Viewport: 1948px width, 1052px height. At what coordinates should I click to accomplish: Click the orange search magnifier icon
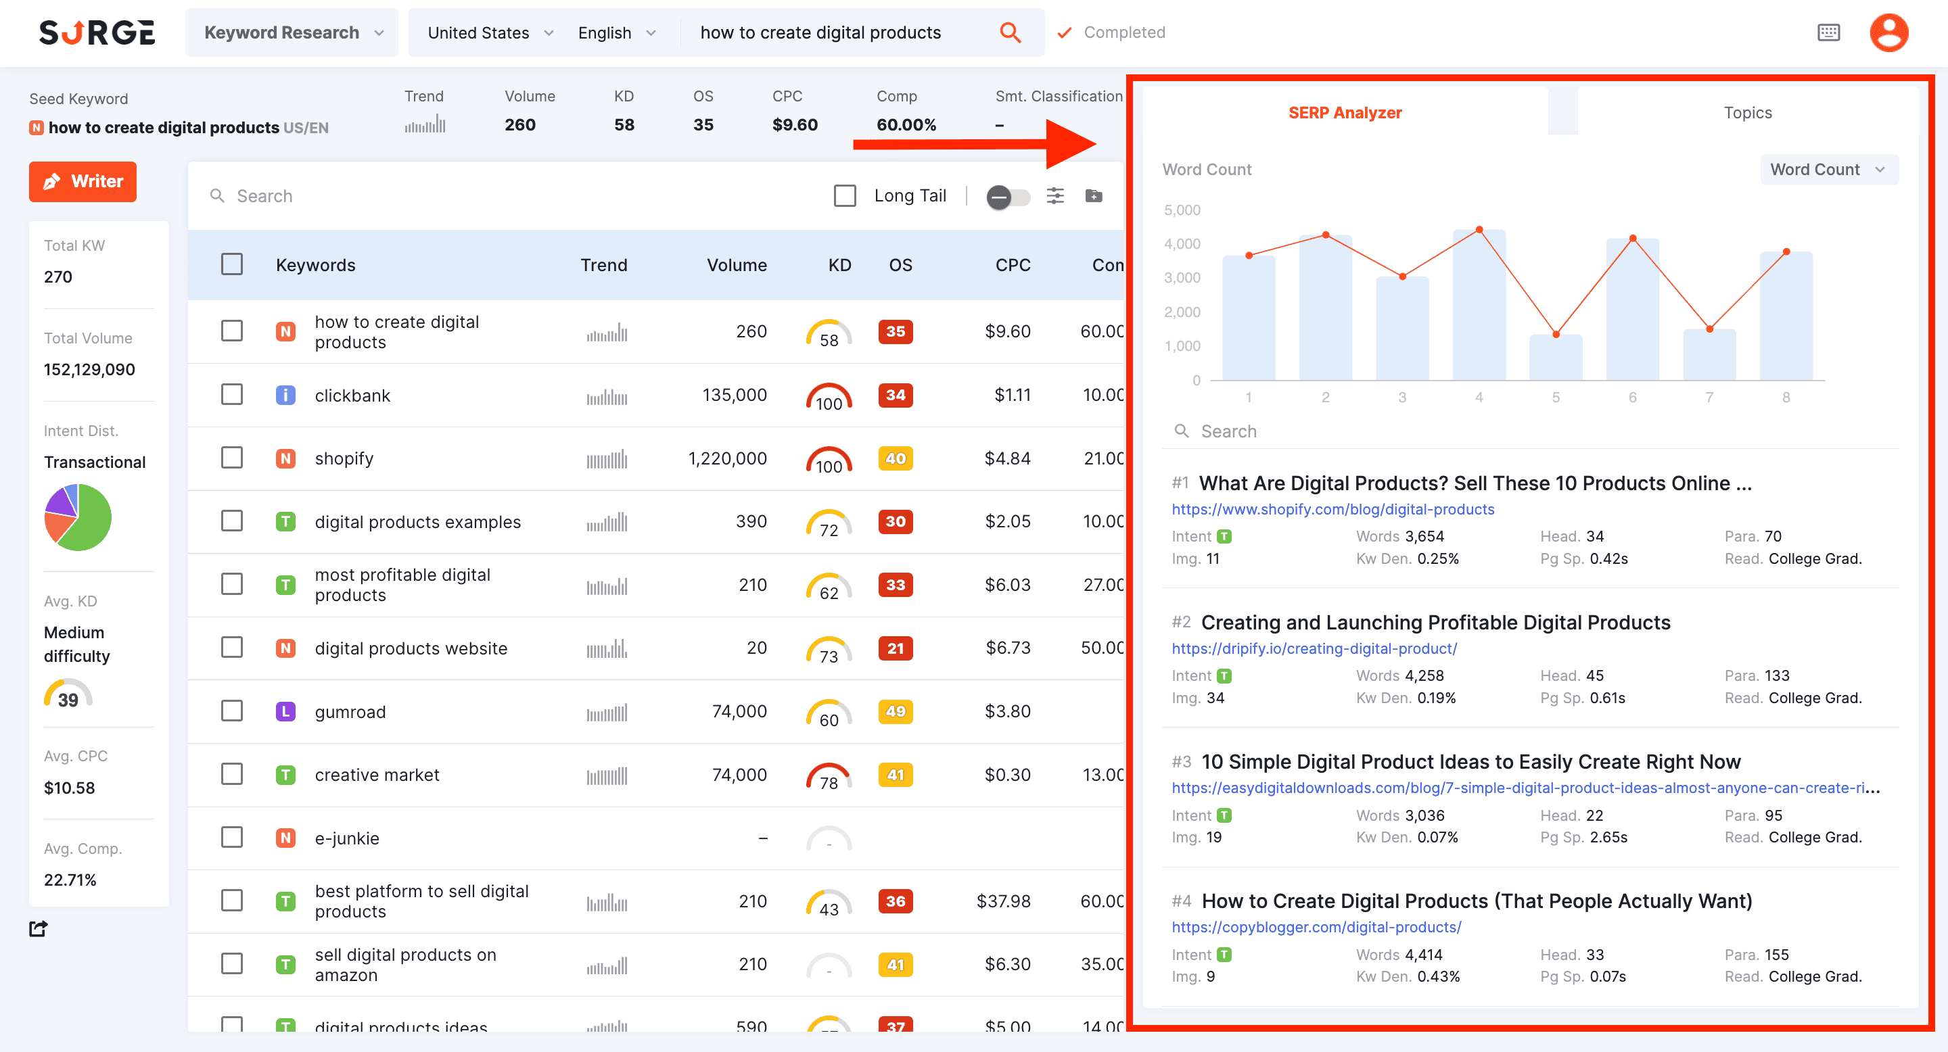(1011, 32)
